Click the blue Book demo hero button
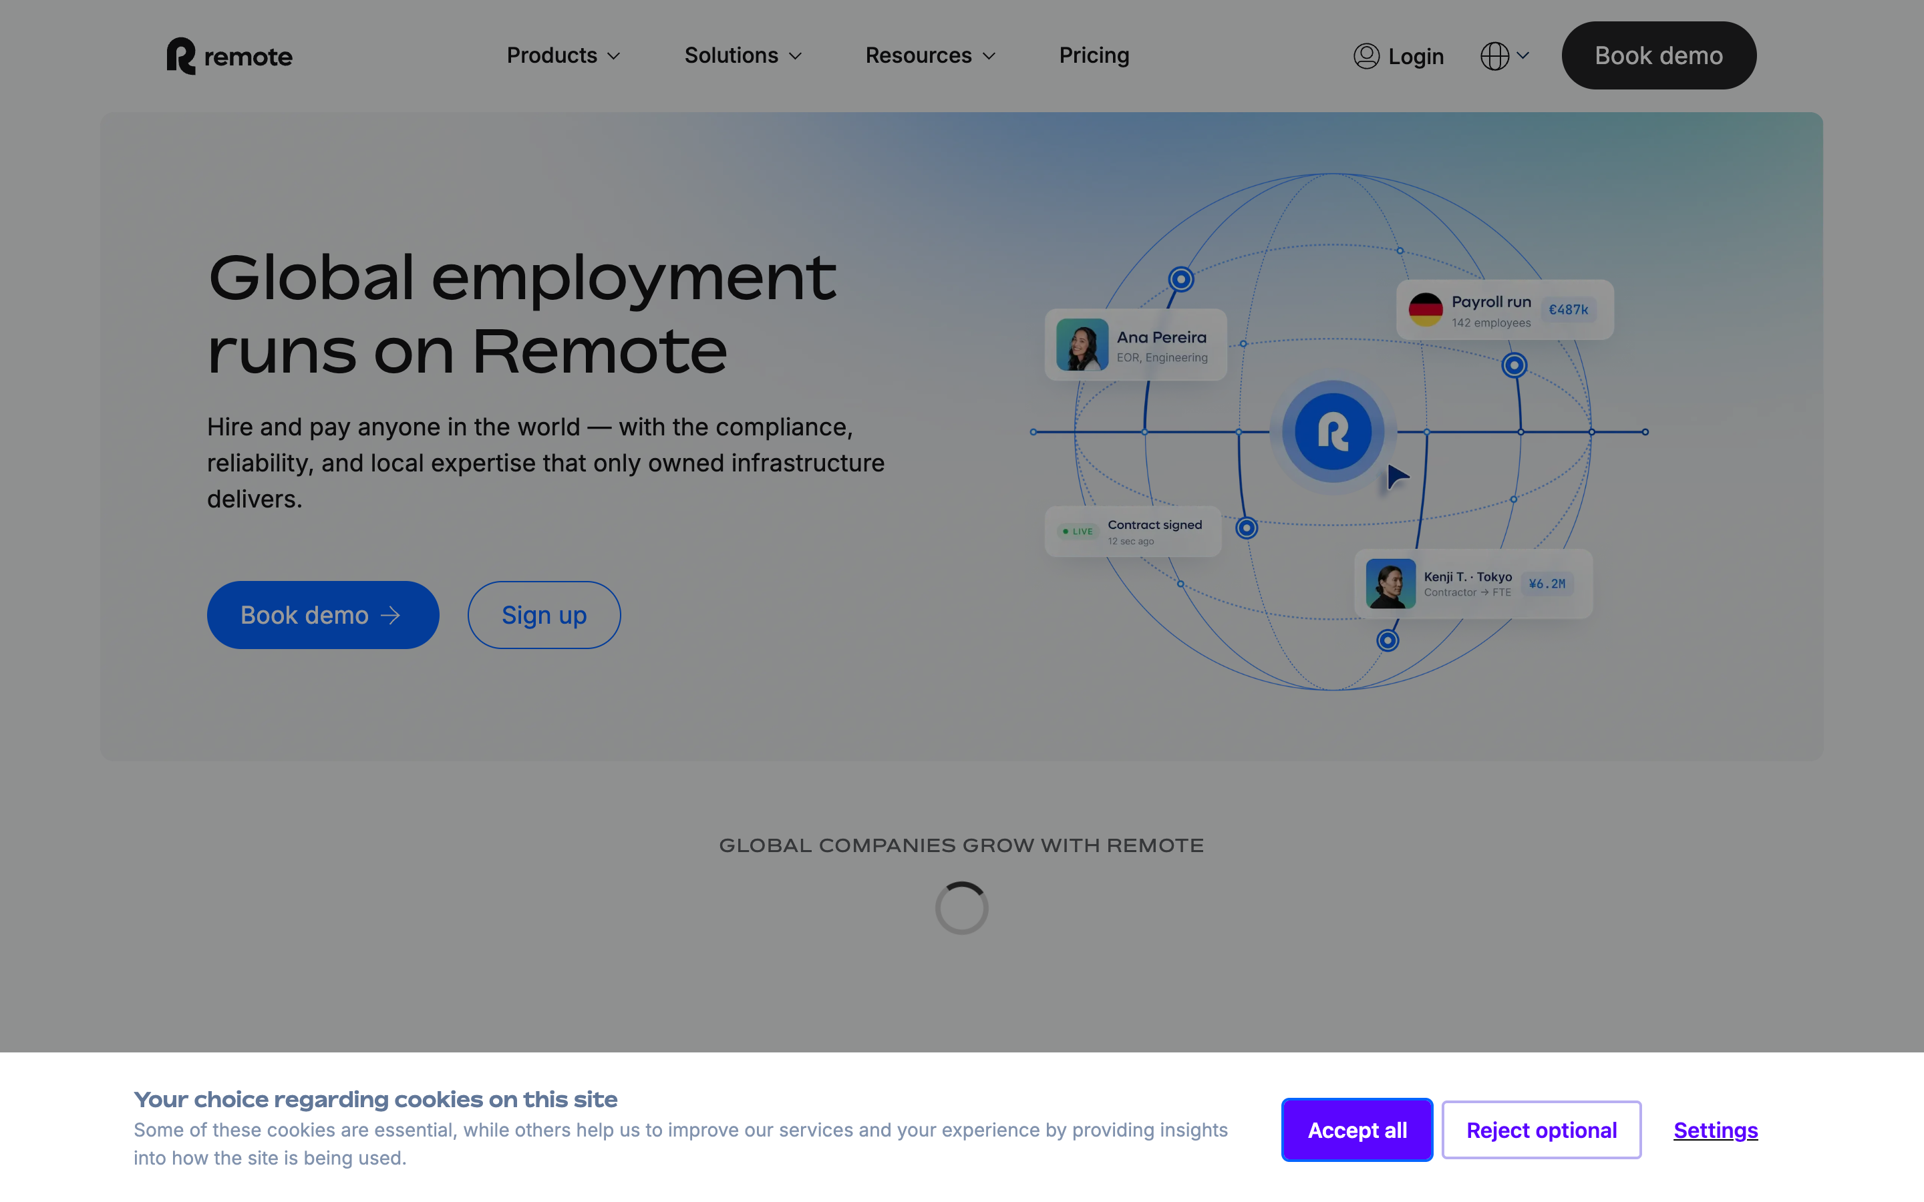1924x1202 pixels. pyautogui.click(x=323, y=614)
